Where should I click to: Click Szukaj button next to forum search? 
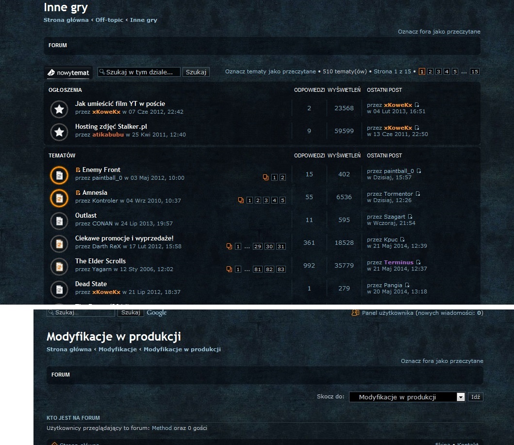(x=196, y=72)
